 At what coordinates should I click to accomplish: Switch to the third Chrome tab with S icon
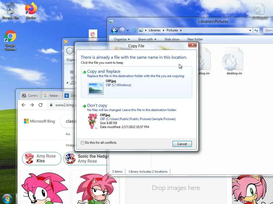coord(69,95)
